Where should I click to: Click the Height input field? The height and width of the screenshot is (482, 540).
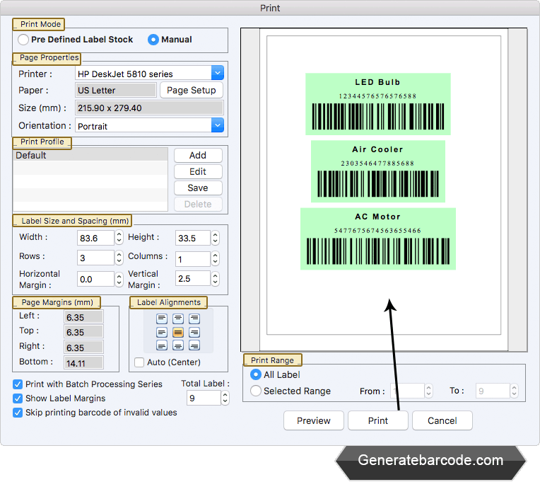click(x=192, y=238)
